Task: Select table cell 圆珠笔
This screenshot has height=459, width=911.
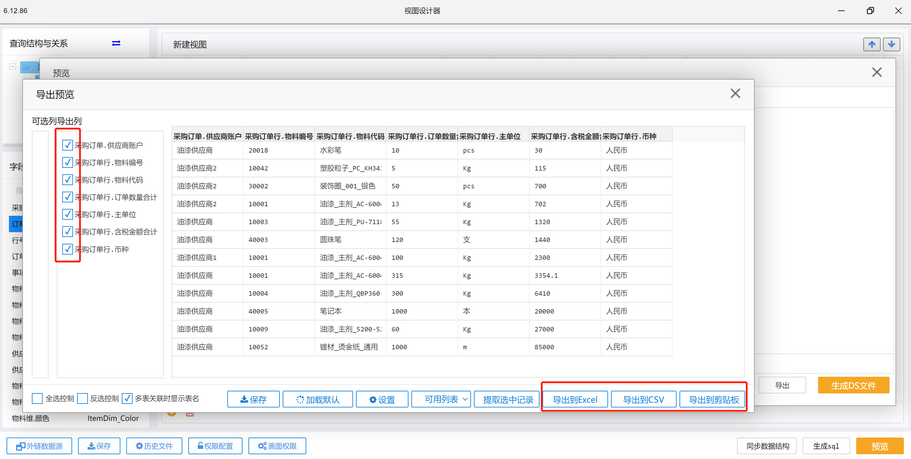Action: [x=350, y=240]
